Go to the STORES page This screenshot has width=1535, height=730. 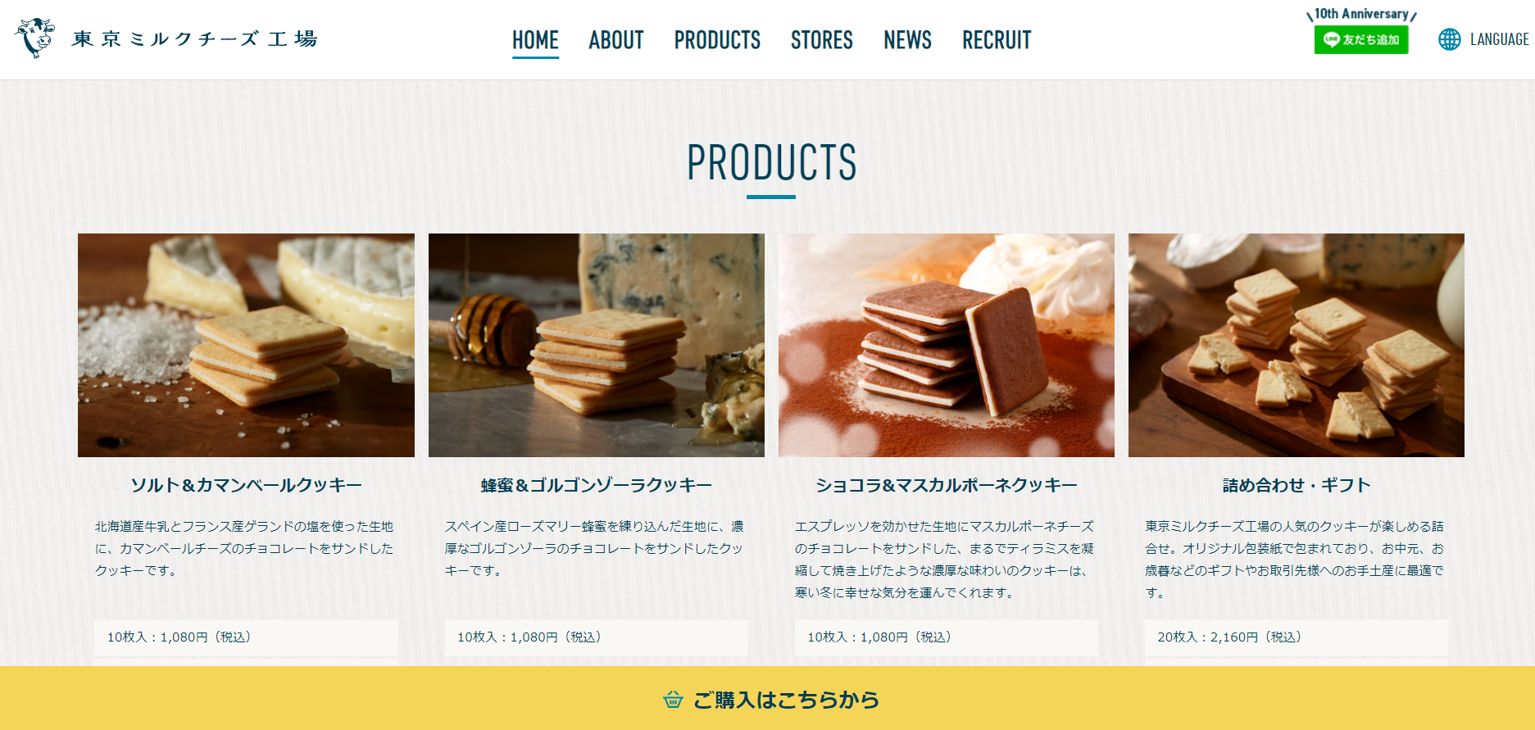pyautogui.click(x=822, y=40)
